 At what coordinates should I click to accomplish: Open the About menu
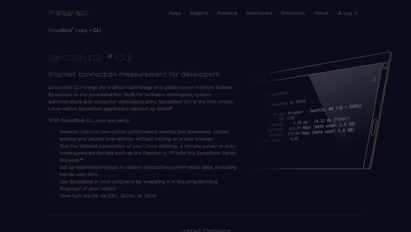(x=321, y=13)
